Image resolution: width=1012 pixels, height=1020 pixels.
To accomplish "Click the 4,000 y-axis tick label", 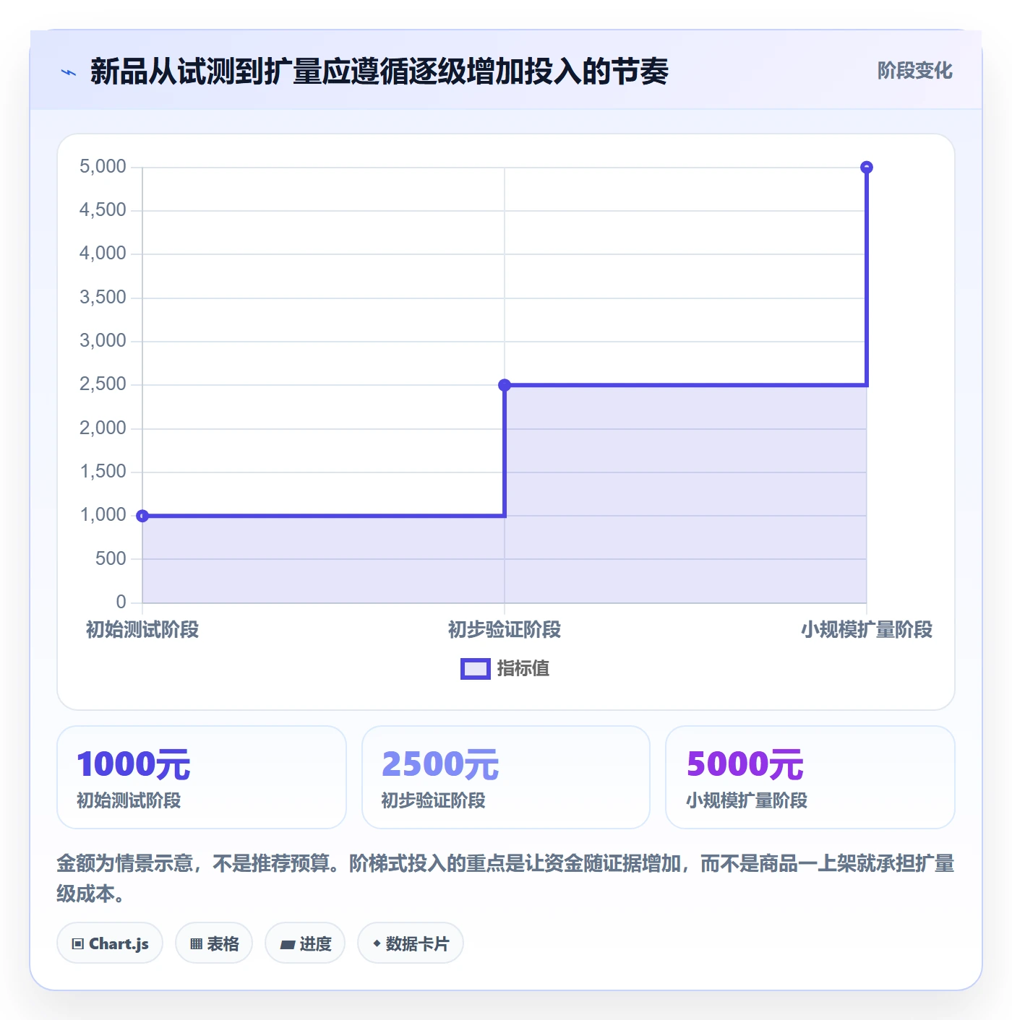I will 103,254.
